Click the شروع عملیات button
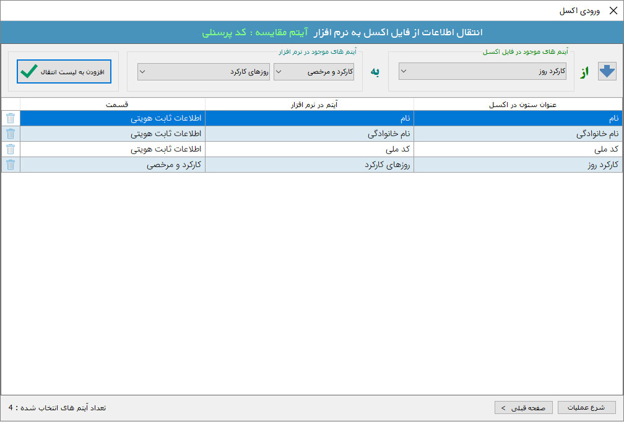The width and height of the screenshot is (624, 422). (x=587, y=407)
